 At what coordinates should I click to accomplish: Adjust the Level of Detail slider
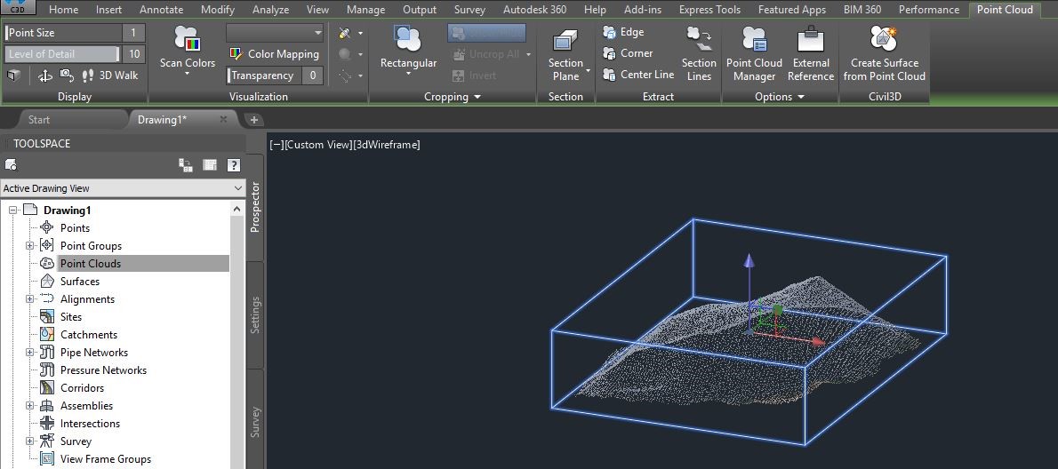click(x=63, y=54)
